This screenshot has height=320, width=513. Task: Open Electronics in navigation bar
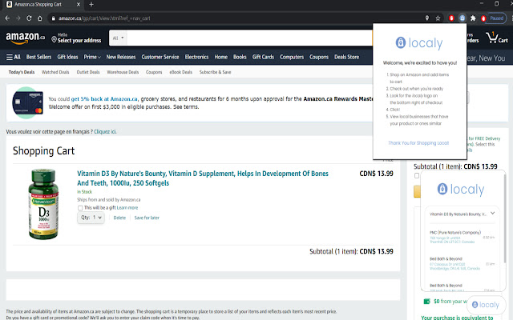tap(196, 57)
